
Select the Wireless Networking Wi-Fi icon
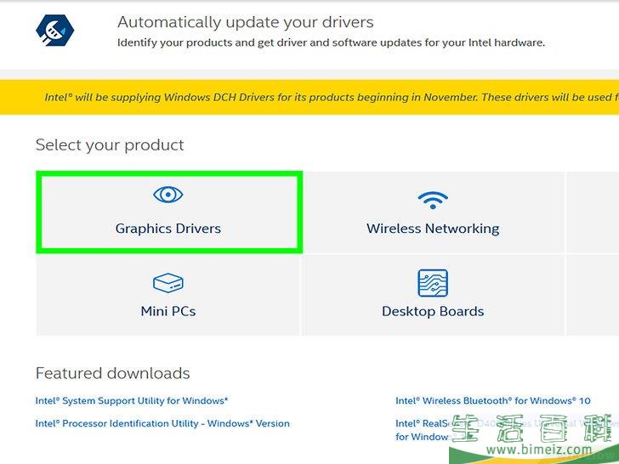coord(433,200)
